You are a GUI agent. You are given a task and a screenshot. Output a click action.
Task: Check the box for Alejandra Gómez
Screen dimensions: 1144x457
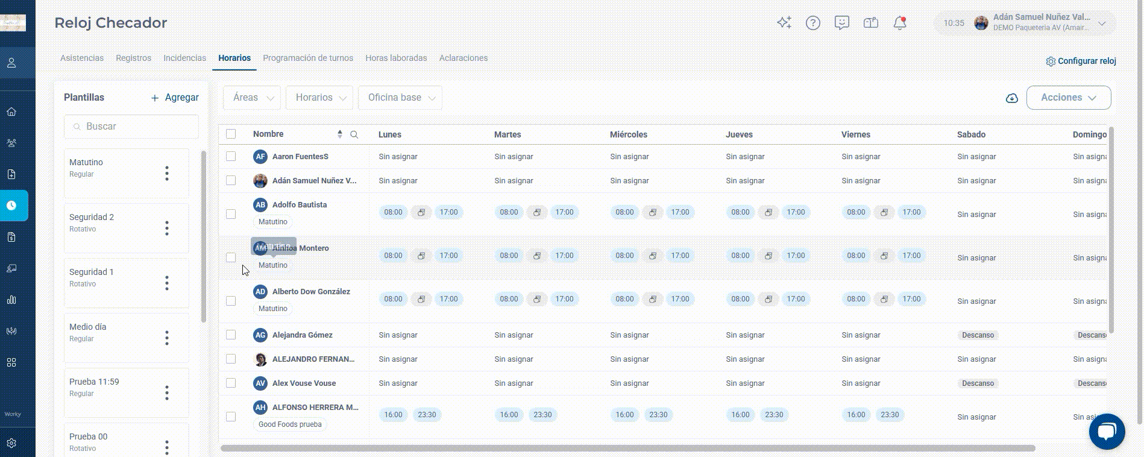231,335
